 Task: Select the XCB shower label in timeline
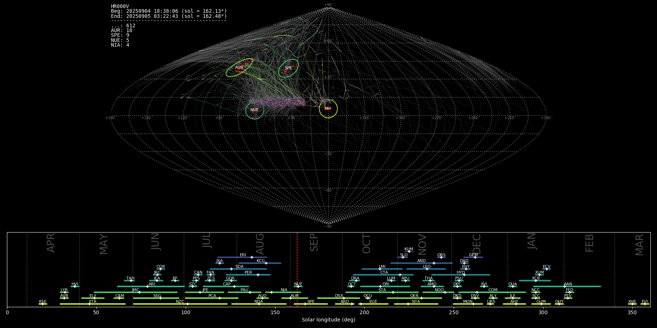(535, 278)
